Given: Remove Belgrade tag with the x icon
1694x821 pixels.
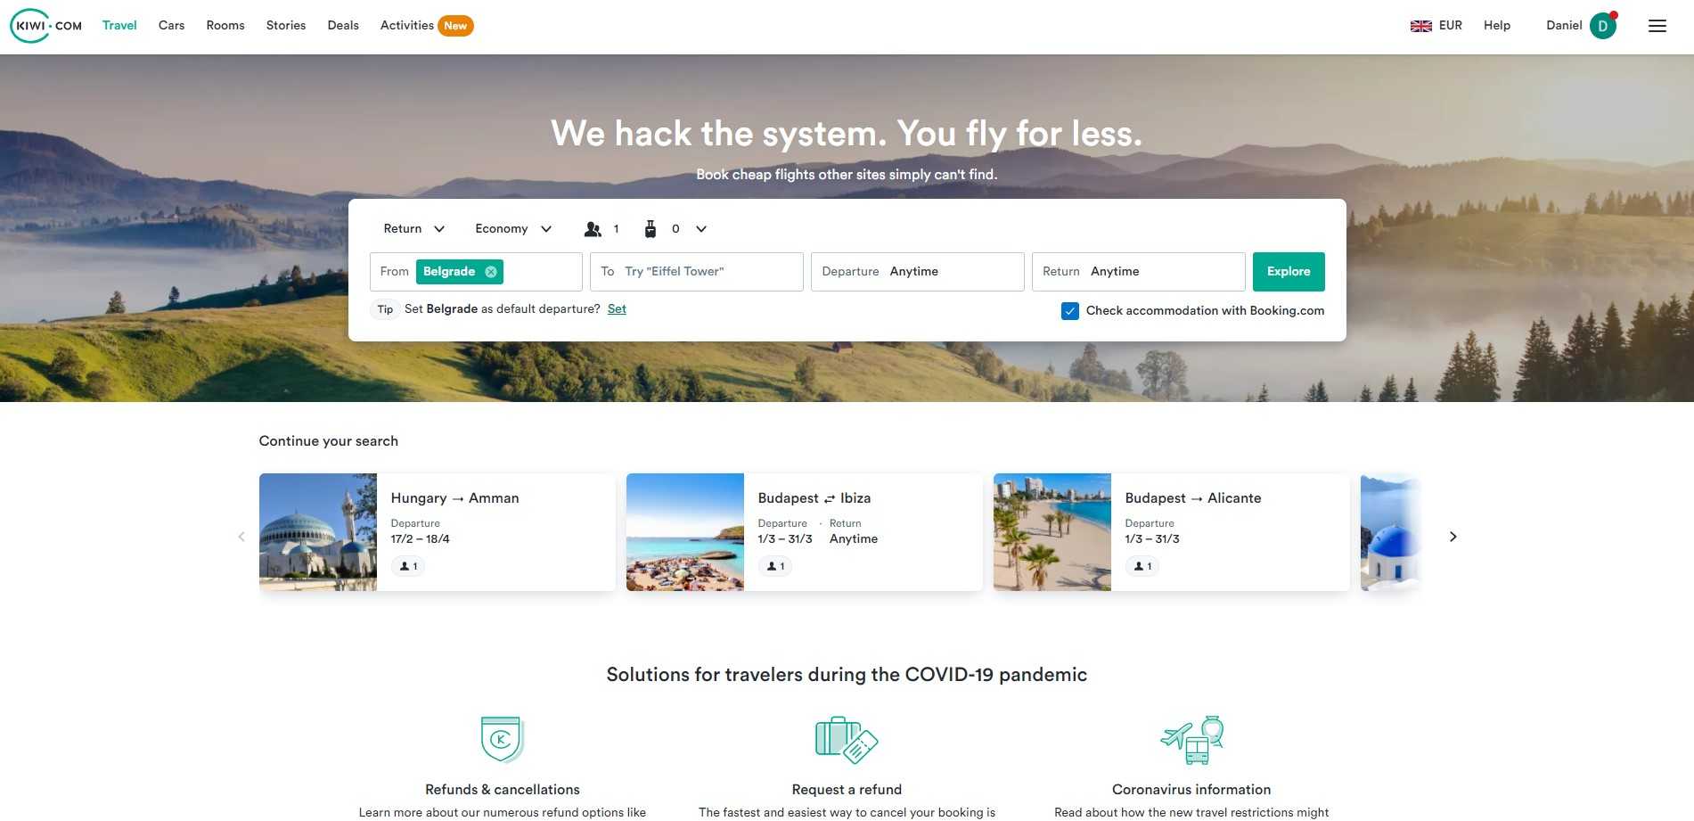Looking at the screenshot, I should [491, 272].
